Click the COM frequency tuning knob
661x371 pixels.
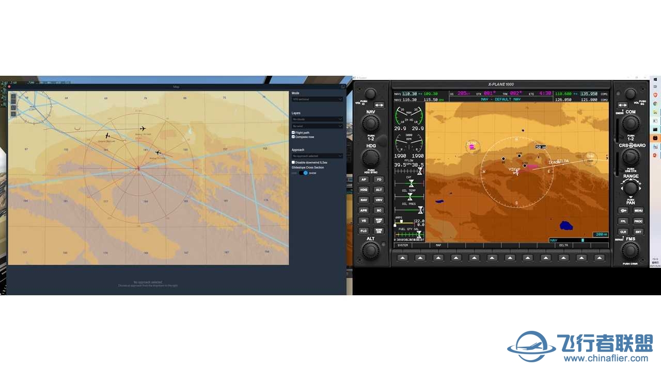point(631,123)
